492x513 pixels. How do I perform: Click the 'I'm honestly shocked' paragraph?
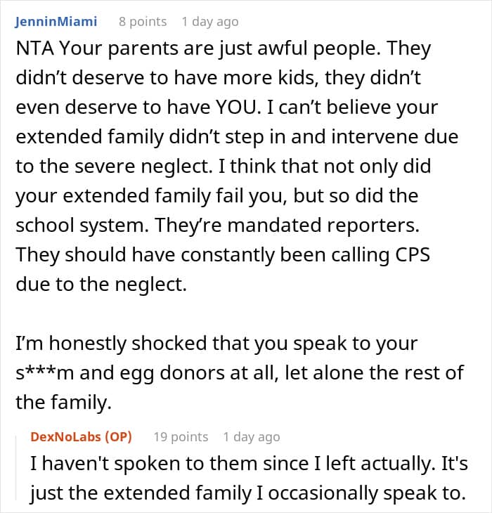pyautogui.click(x=240, y=372)
